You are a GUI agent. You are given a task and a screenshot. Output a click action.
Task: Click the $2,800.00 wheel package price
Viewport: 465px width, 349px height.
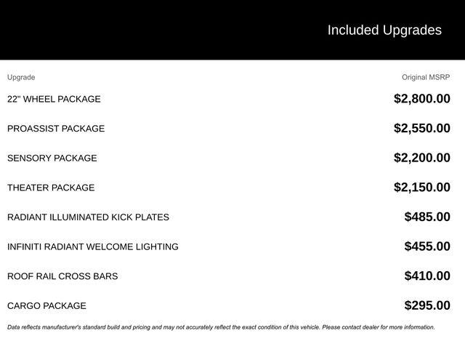click(x=421, y=99)
